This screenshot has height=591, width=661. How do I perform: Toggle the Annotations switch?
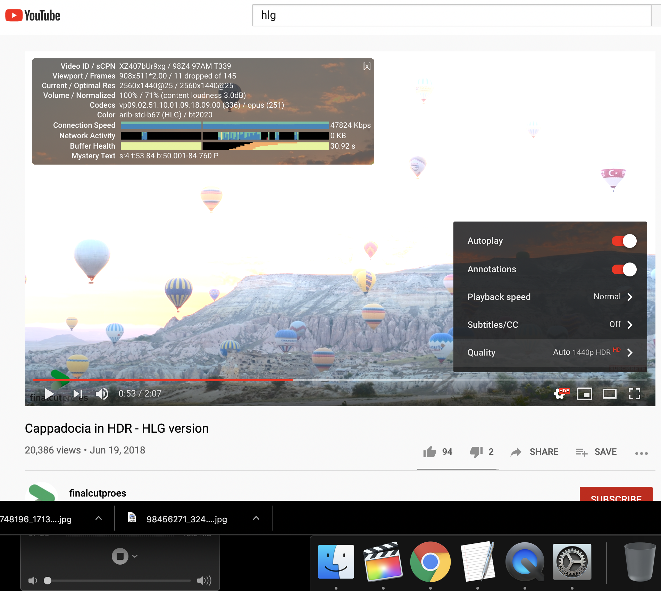[624, 269]
